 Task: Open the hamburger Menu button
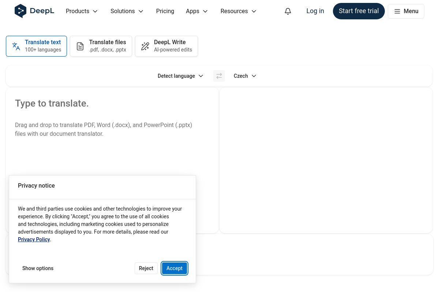(x=406, y=11)
